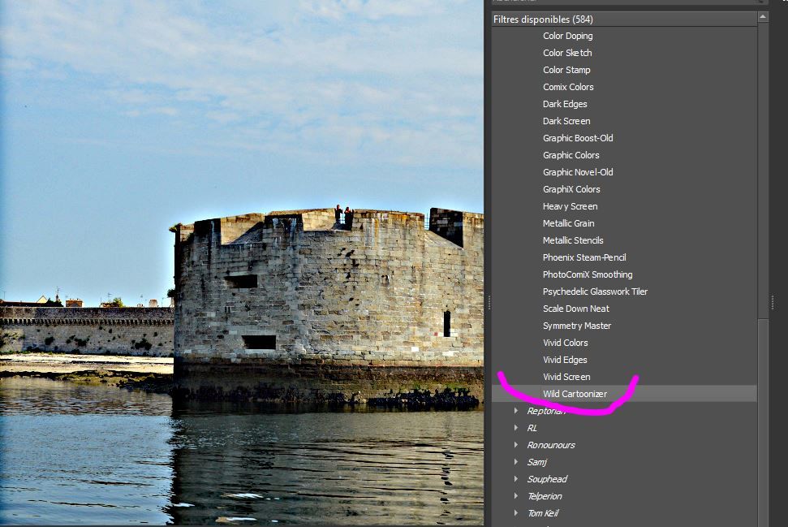The image size is (788, 527).
Task: Select the Color Stamp filter
Action: [x=566, y=70]
